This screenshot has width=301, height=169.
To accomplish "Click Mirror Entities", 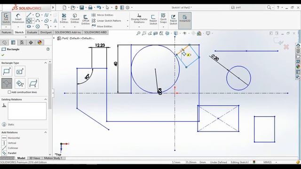I will (103, 15).
